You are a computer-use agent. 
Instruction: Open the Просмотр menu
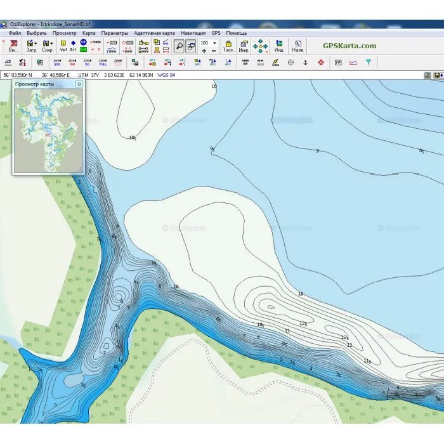pyautogui.click(x=64, y=33)
